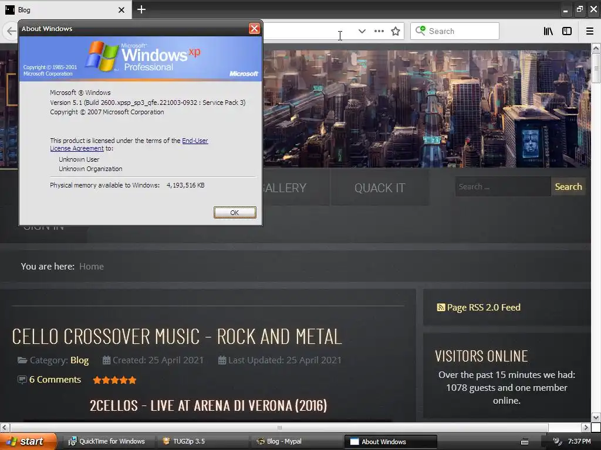Click the page scrollbar down arrow
Screen dimensions: 601x450
(x=596, y=417)
